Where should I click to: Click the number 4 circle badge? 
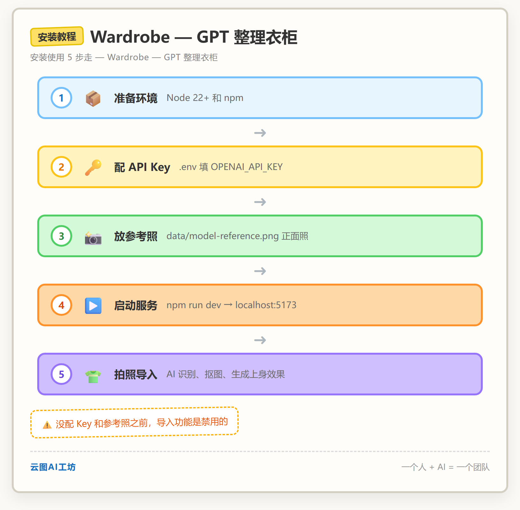tap(61, 305)
